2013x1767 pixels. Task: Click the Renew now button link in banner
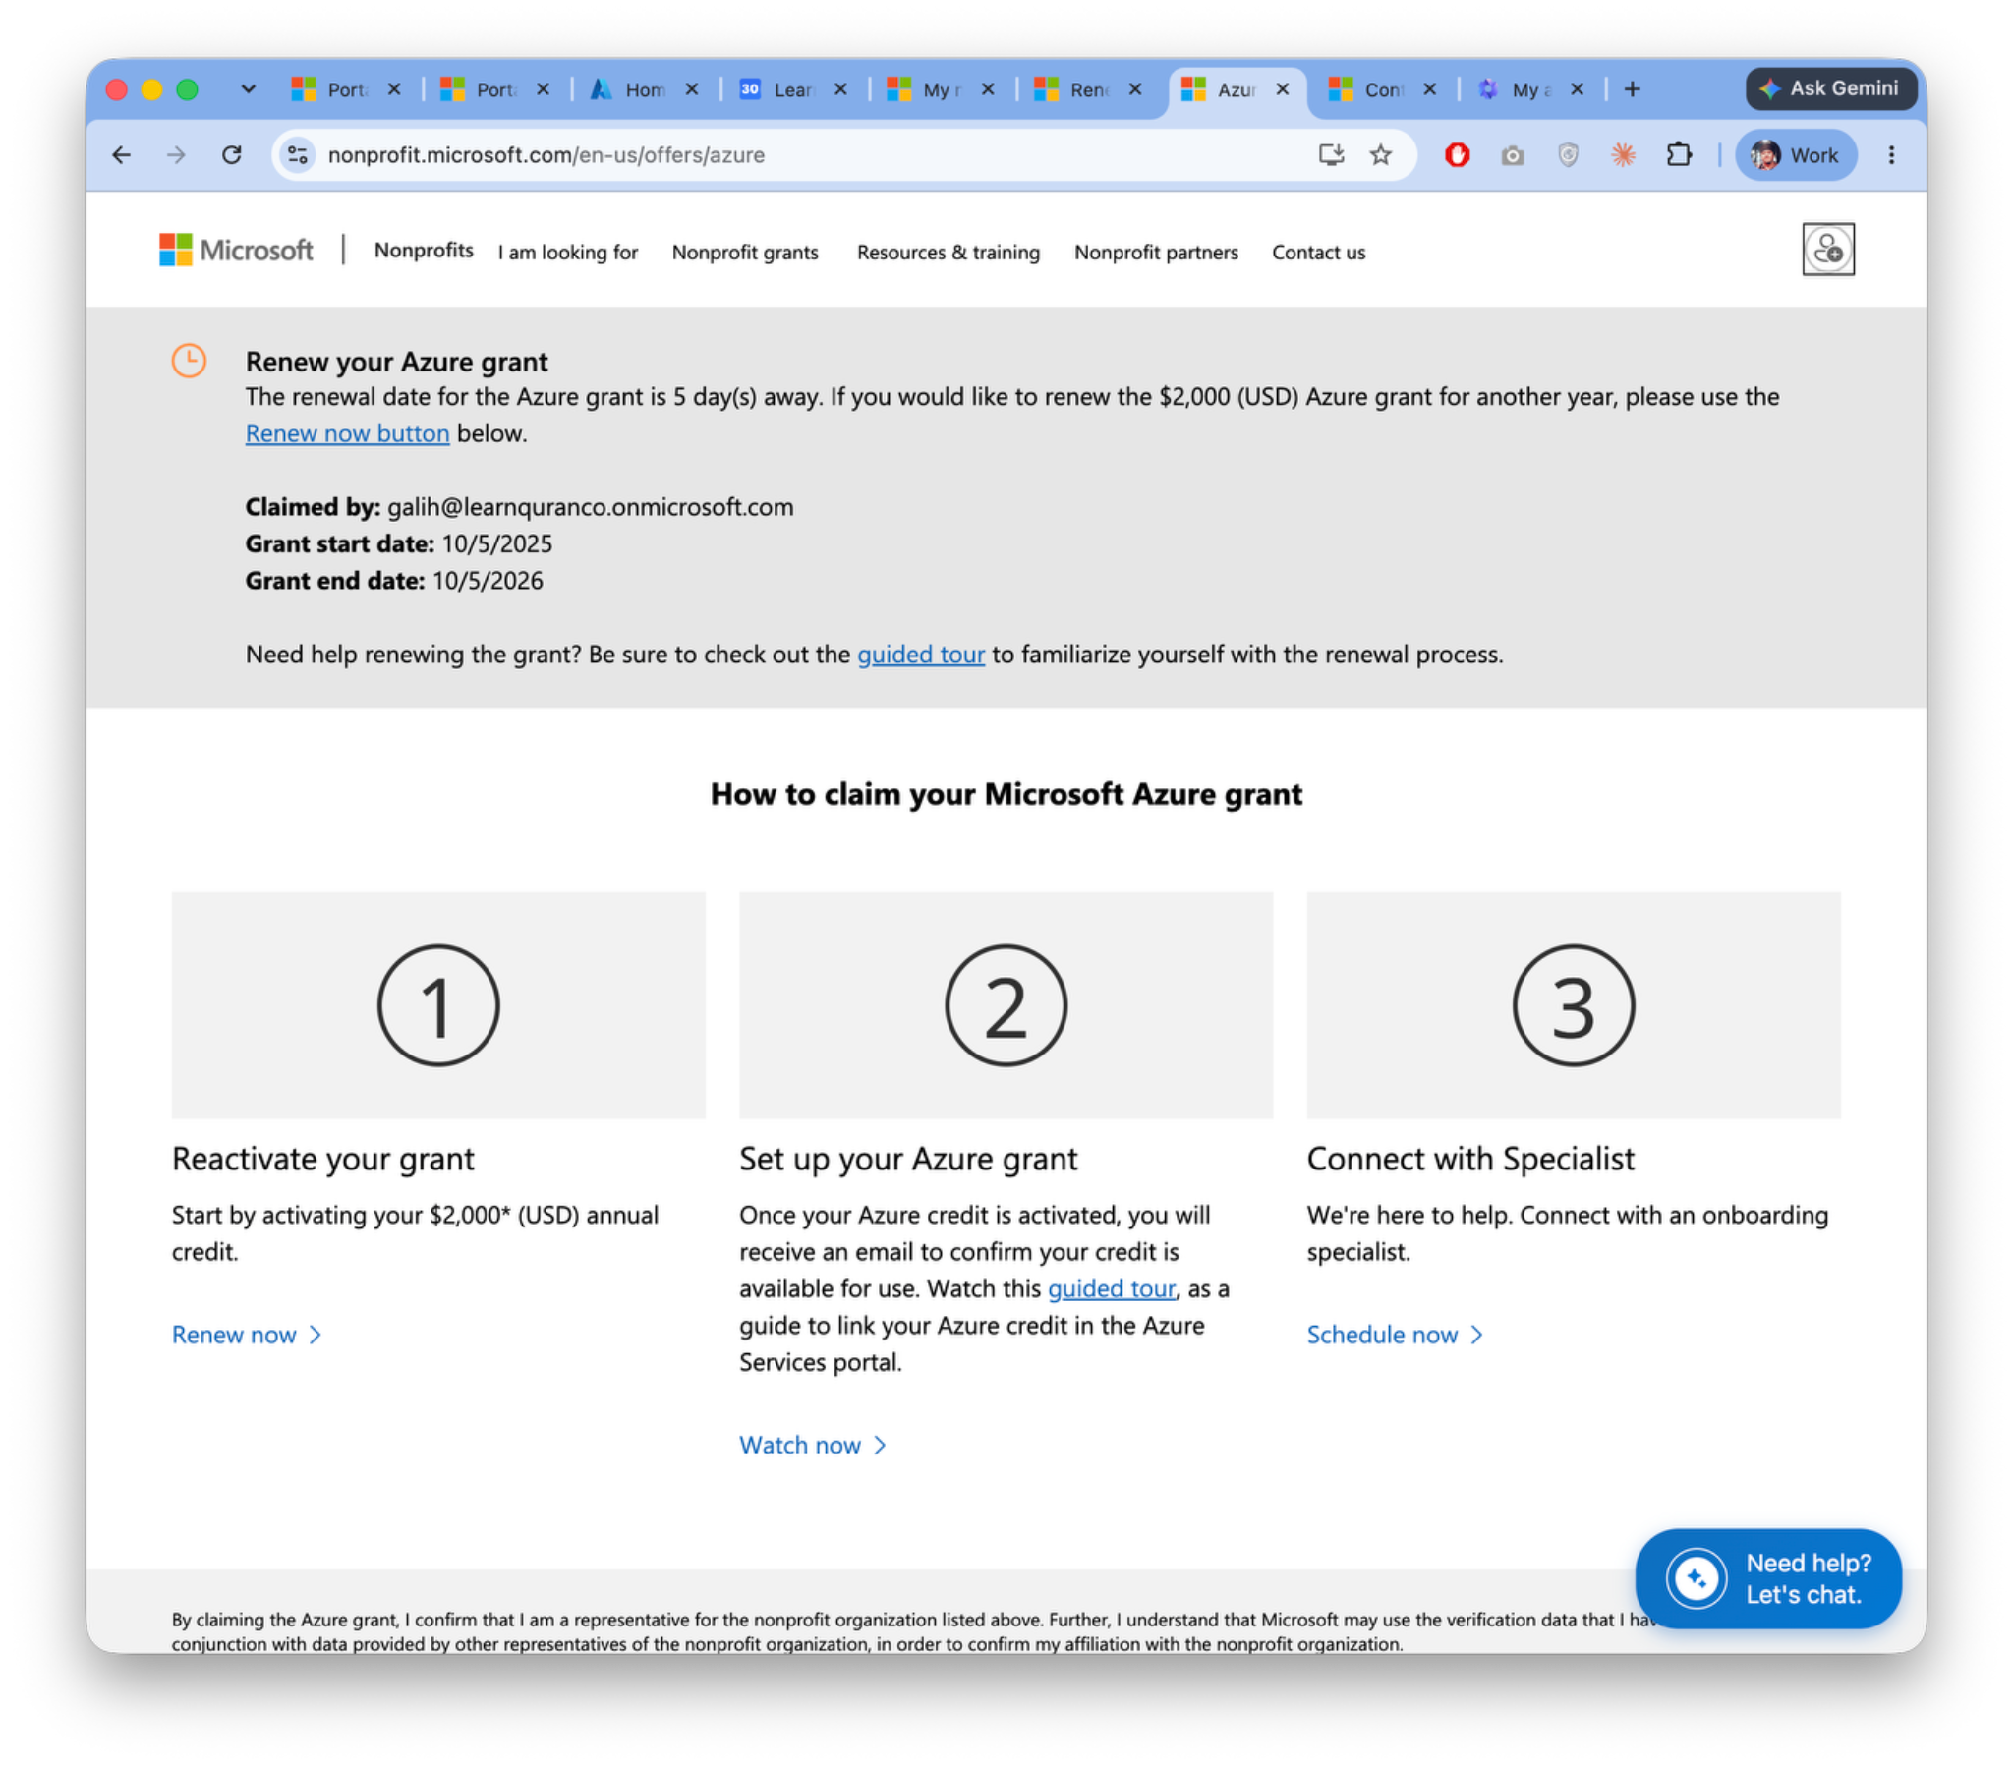click(x=347, y=433)
